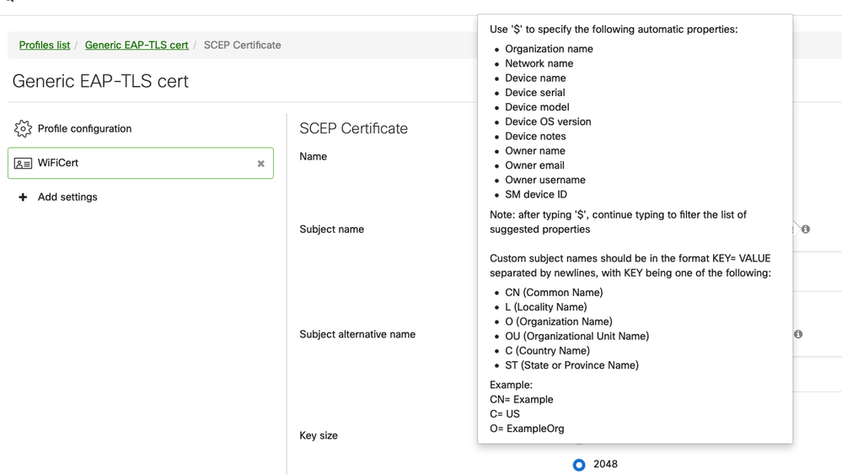Click the search magnifier at the top left
This screenshot has width=842, height=475.
[8, 1]
